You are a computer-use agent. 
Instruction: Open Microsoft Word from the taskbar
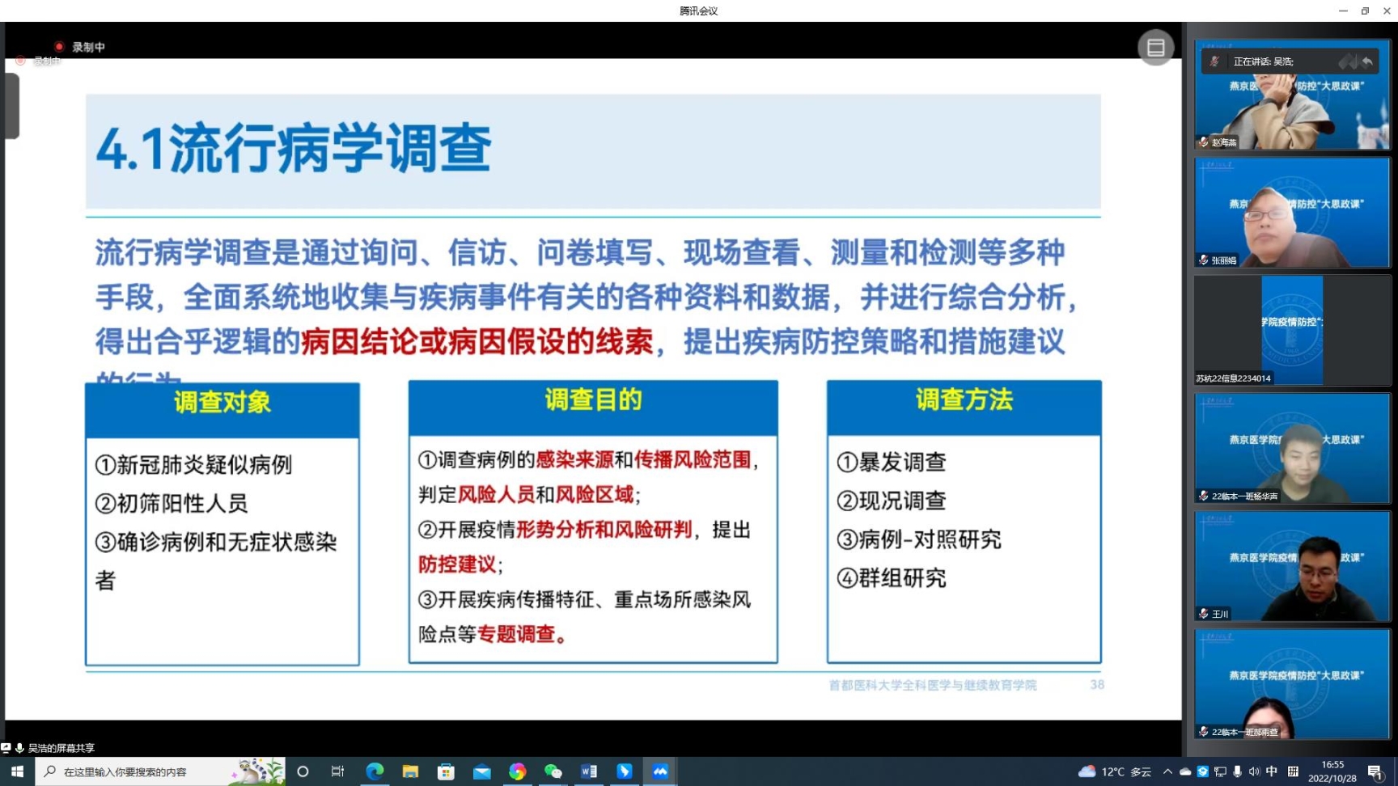589,771
